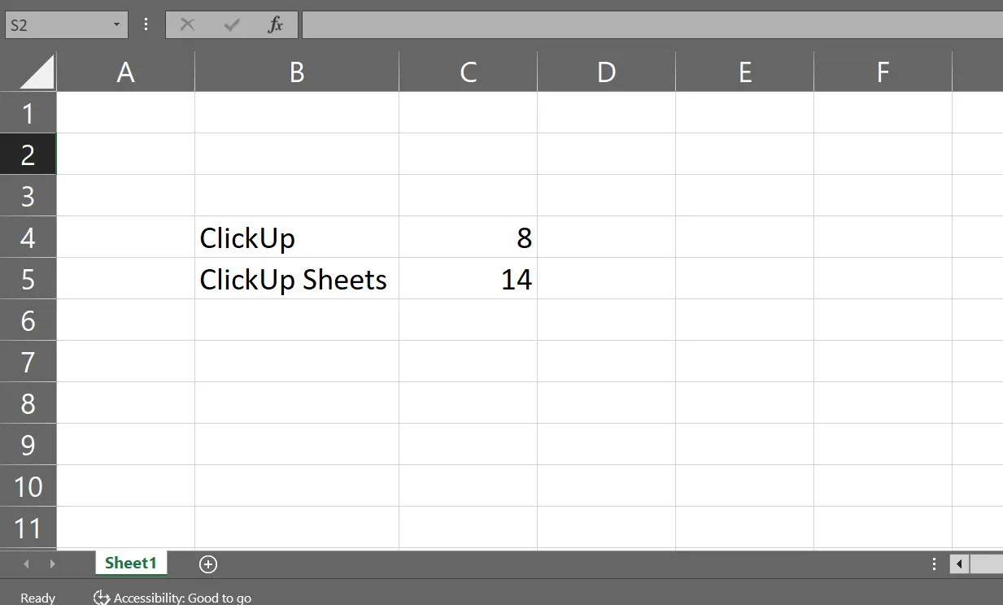Select row 5 header
The image size is (1003, 605).
tap(28, 279)
